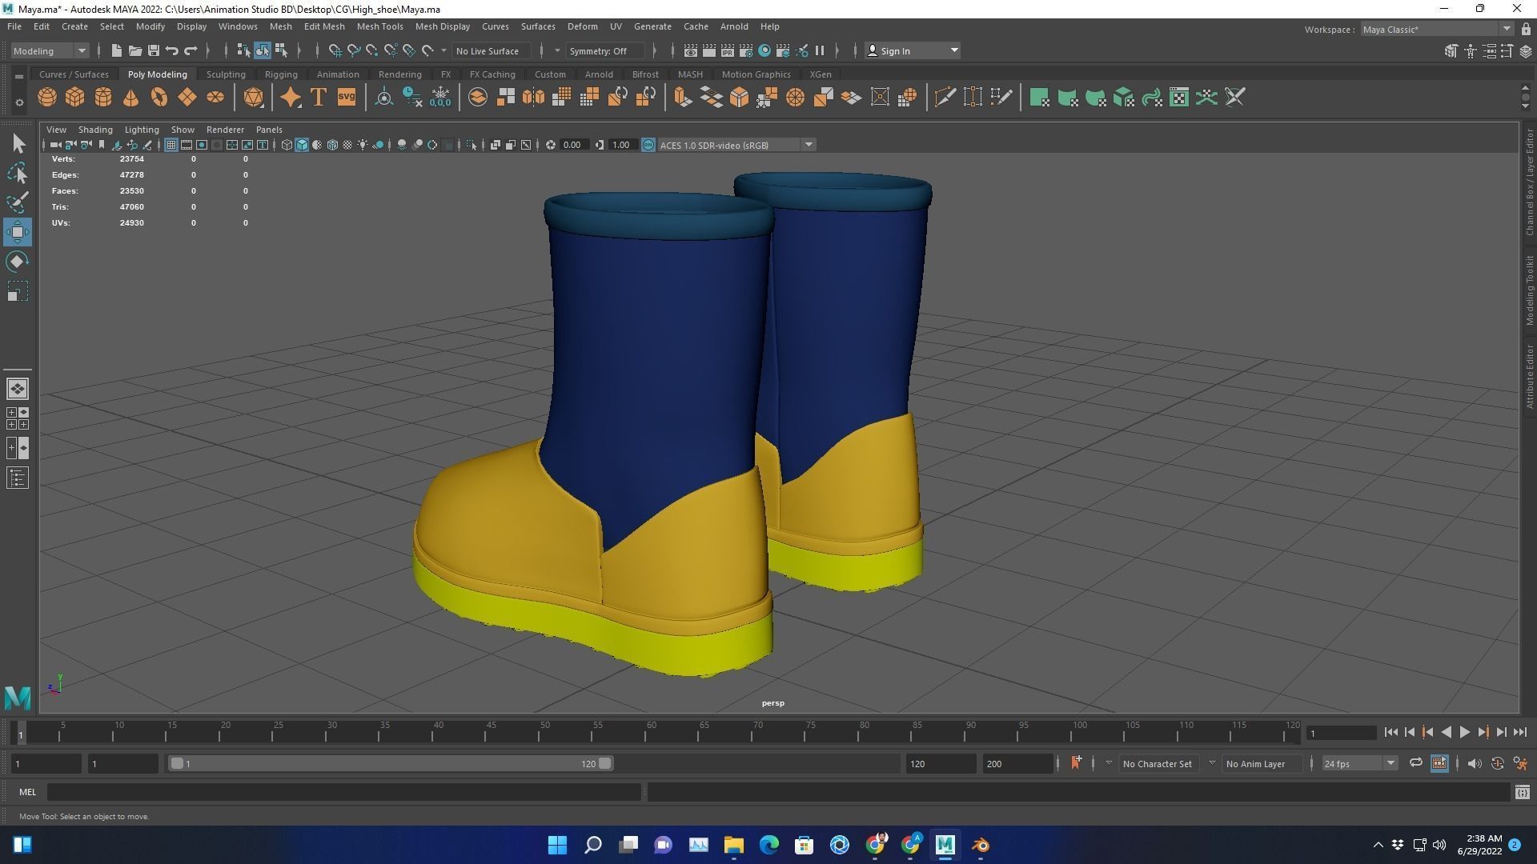This screenshot has height=864, width=1537.
Task: Create a polygon plane from shelf
Action: pos(187,98)
